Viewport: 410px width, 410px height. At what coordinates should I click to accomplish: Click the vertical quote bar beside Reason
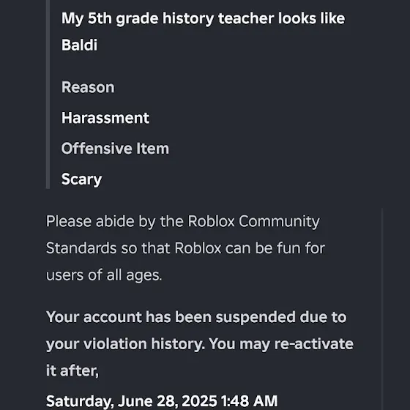click(48, 94)
